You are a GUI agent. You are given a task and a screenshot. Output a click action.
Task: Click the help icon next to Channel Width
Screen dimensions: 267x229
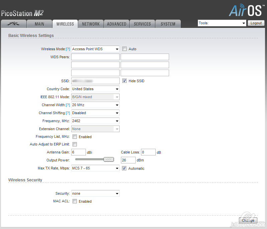tap(68, 105)
